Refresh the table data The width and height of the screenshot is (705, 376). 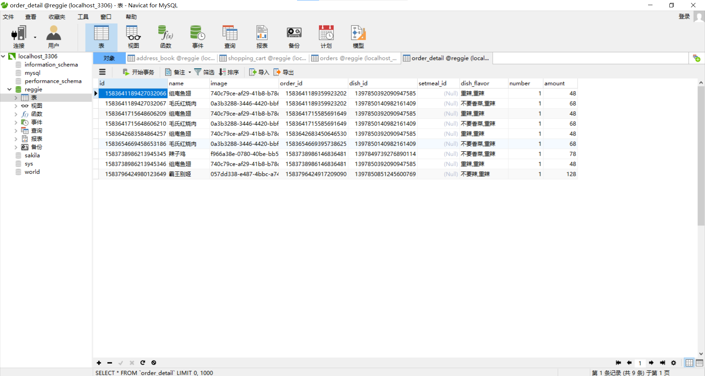143,363
